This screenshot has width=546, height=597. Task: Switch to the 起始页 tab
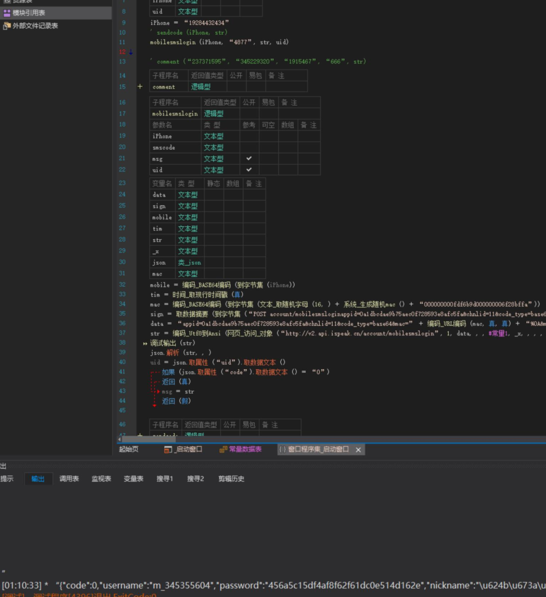tap(129, 449)
